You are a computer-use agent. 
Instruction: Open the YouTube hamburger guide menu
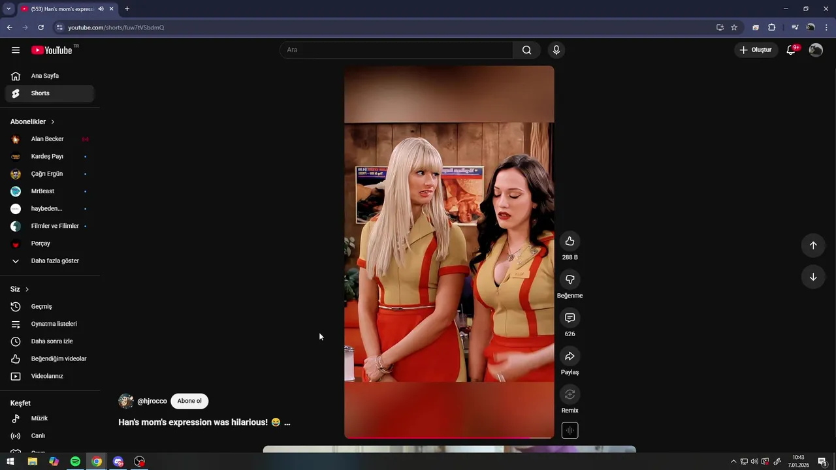[x=16, y=50]
